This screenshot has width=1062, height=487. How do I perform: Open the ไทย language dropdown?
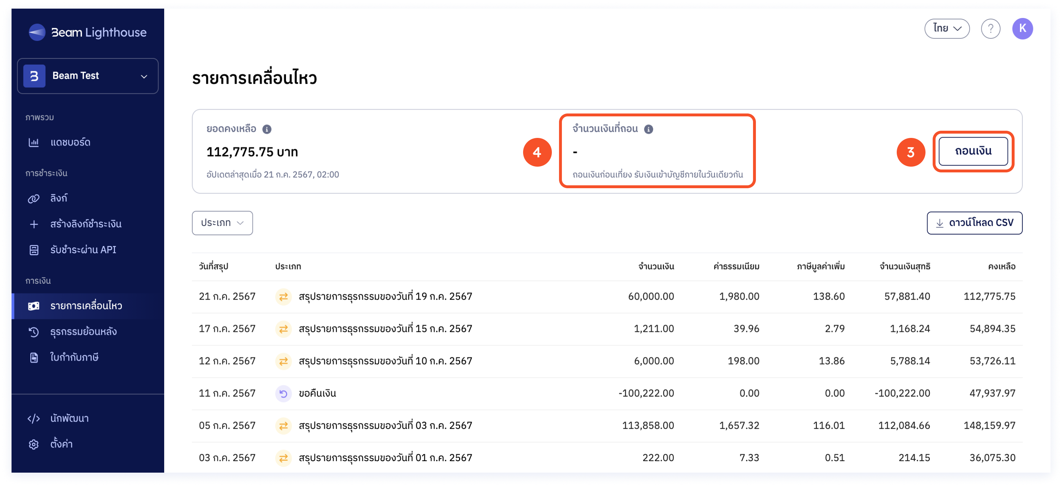point(947,28)
